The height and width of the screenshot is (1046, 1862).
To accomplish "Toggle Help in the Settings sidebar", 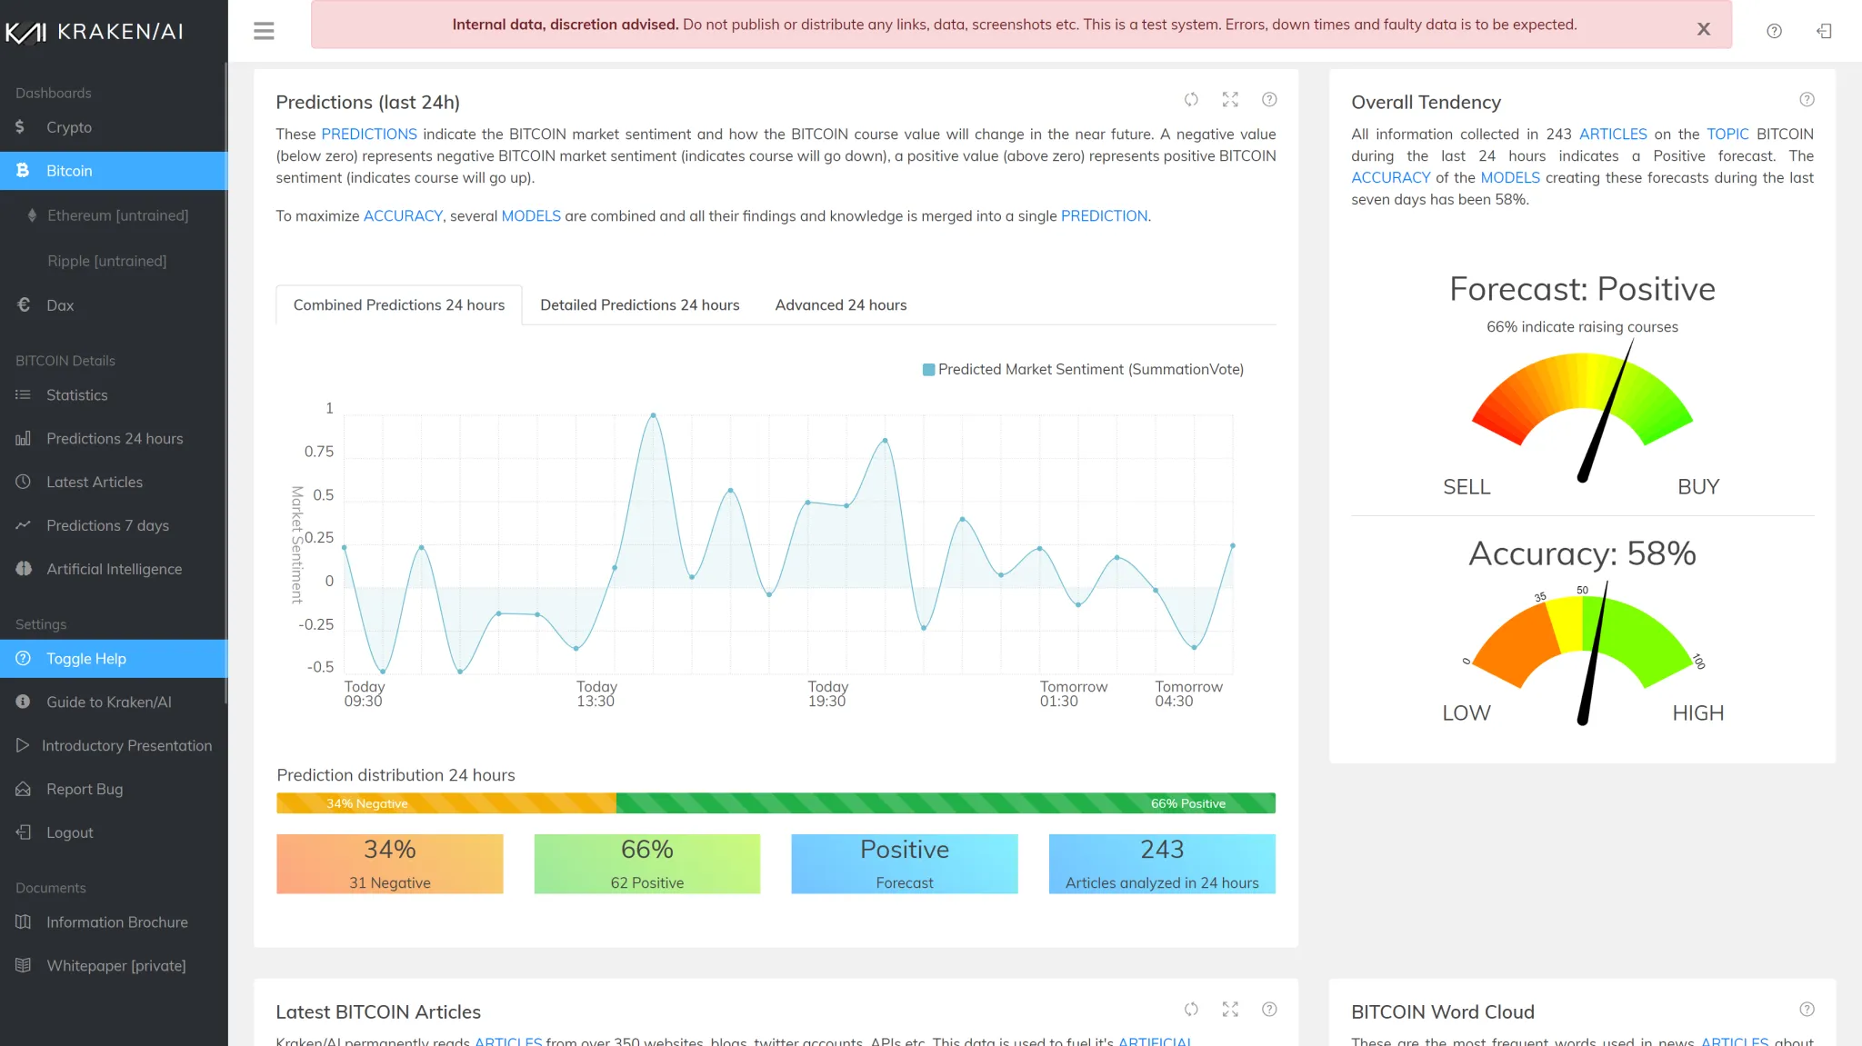I will pyautogui.click(x=86, y=659).
